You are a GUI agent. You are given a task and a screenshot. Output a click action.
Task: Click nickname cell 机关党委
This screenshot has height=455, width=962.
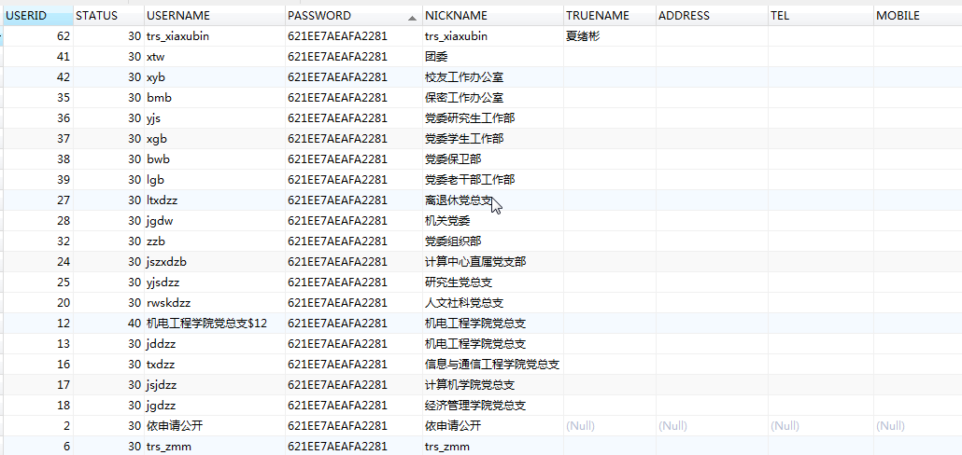[x=493, y=221]
